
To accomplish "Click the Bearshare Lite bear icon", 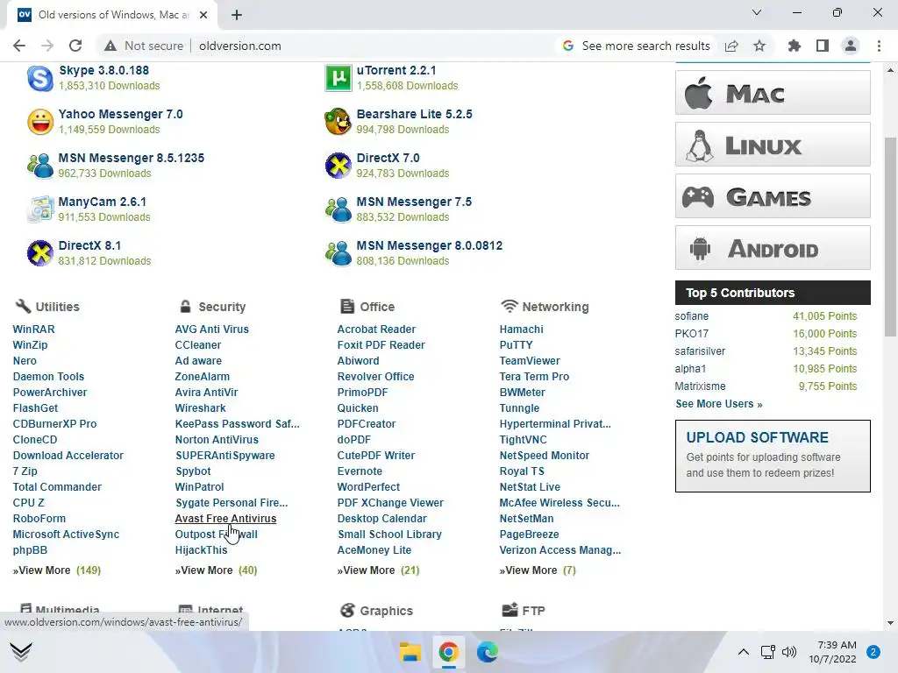I will pos(339,122).
